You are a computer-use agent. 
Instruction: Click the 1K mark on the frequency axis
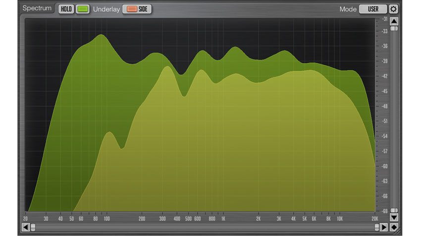223,218
